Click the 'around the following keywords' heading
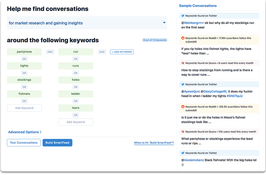The image size is (266, 175). point(53,40)
